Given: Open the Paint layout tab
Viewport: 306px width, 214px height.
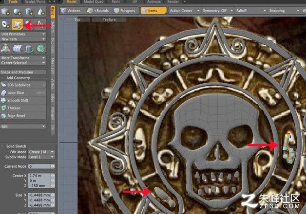Looking at the screenshot, I should pos(116,2).
